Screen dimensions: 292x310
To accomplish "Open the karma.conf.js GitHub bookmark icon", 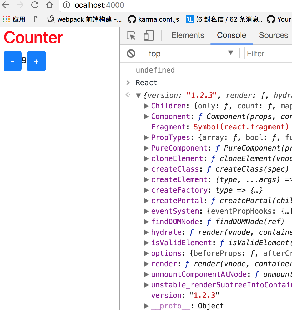I will point(132,19).
